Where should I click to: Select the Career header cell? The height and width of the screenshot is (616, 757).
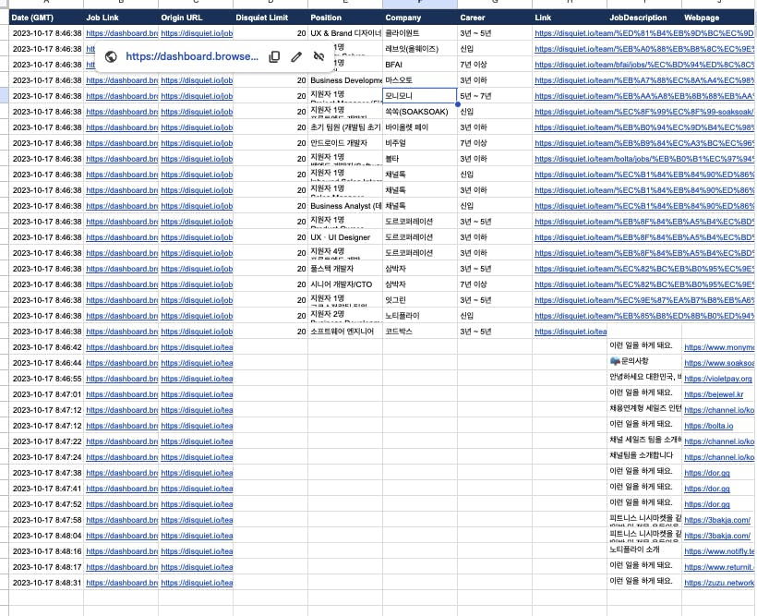click(x=495, y=18)
